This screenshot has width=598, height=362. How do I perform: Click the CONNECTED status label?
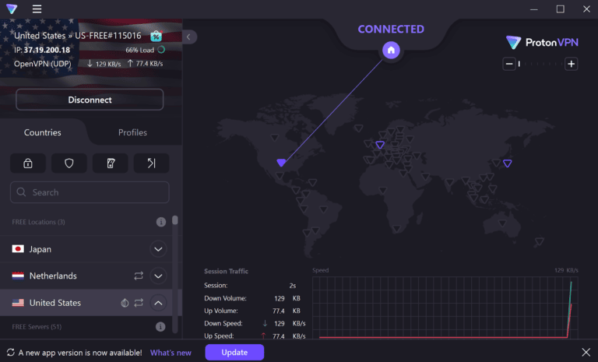click(x=391, y=29)
